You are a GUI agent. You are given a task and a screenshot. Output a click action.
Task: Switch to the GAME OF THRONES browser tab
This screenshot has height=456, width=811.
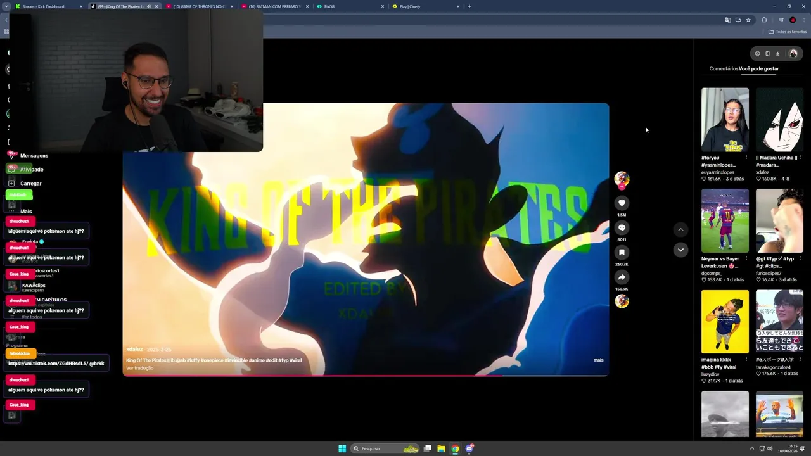click(x=199, y=6)
